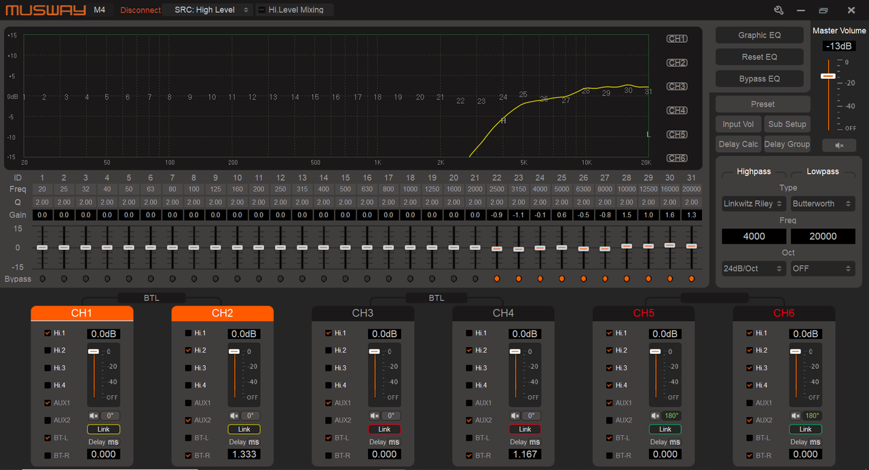Screen dimensions: 869x470
Task: Select CH6 curve label on graph
Action: coord(677,158)
